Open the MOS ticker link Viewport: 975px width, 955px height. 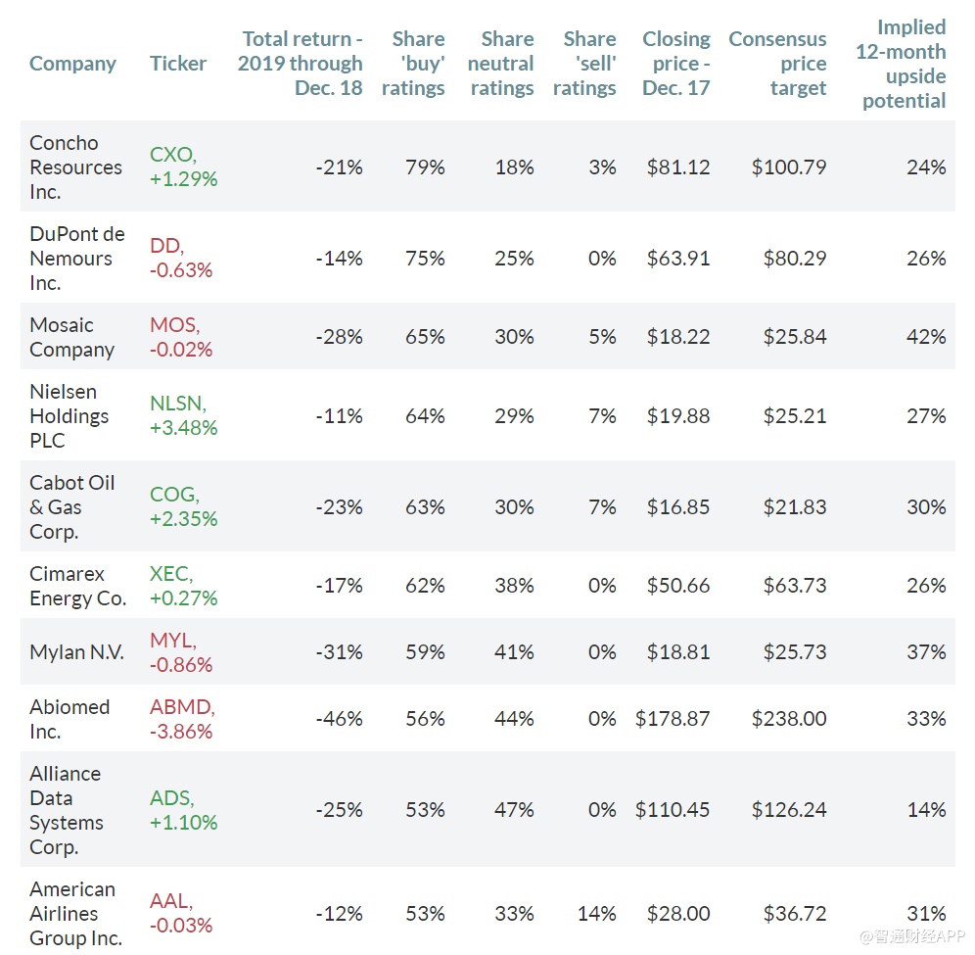173,324
